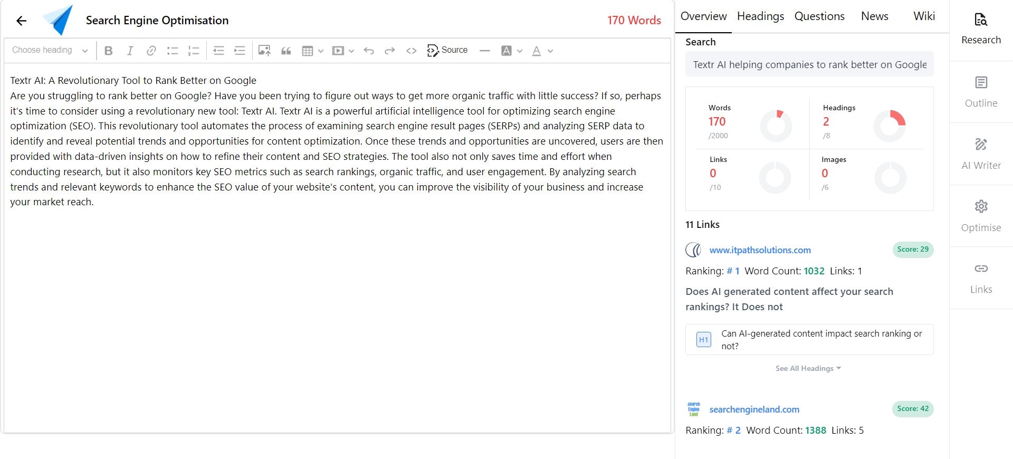This screenshot has width=1013, height=459.
Task: Open the Choose heading dropdown
Action: point(50,50)
